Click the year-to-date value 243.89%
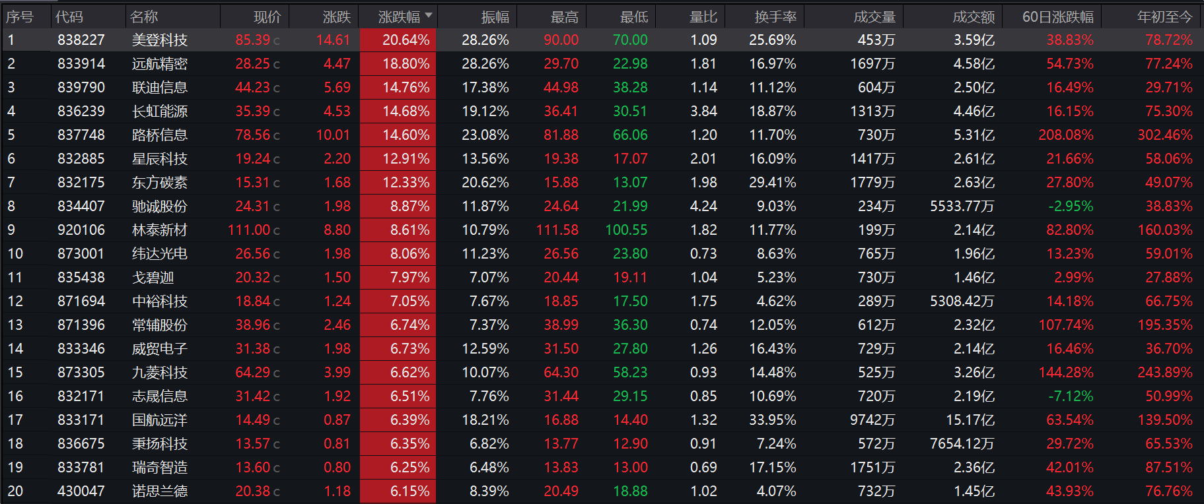Viewport: 1204px width, 504px height. tap(1165, 373)
